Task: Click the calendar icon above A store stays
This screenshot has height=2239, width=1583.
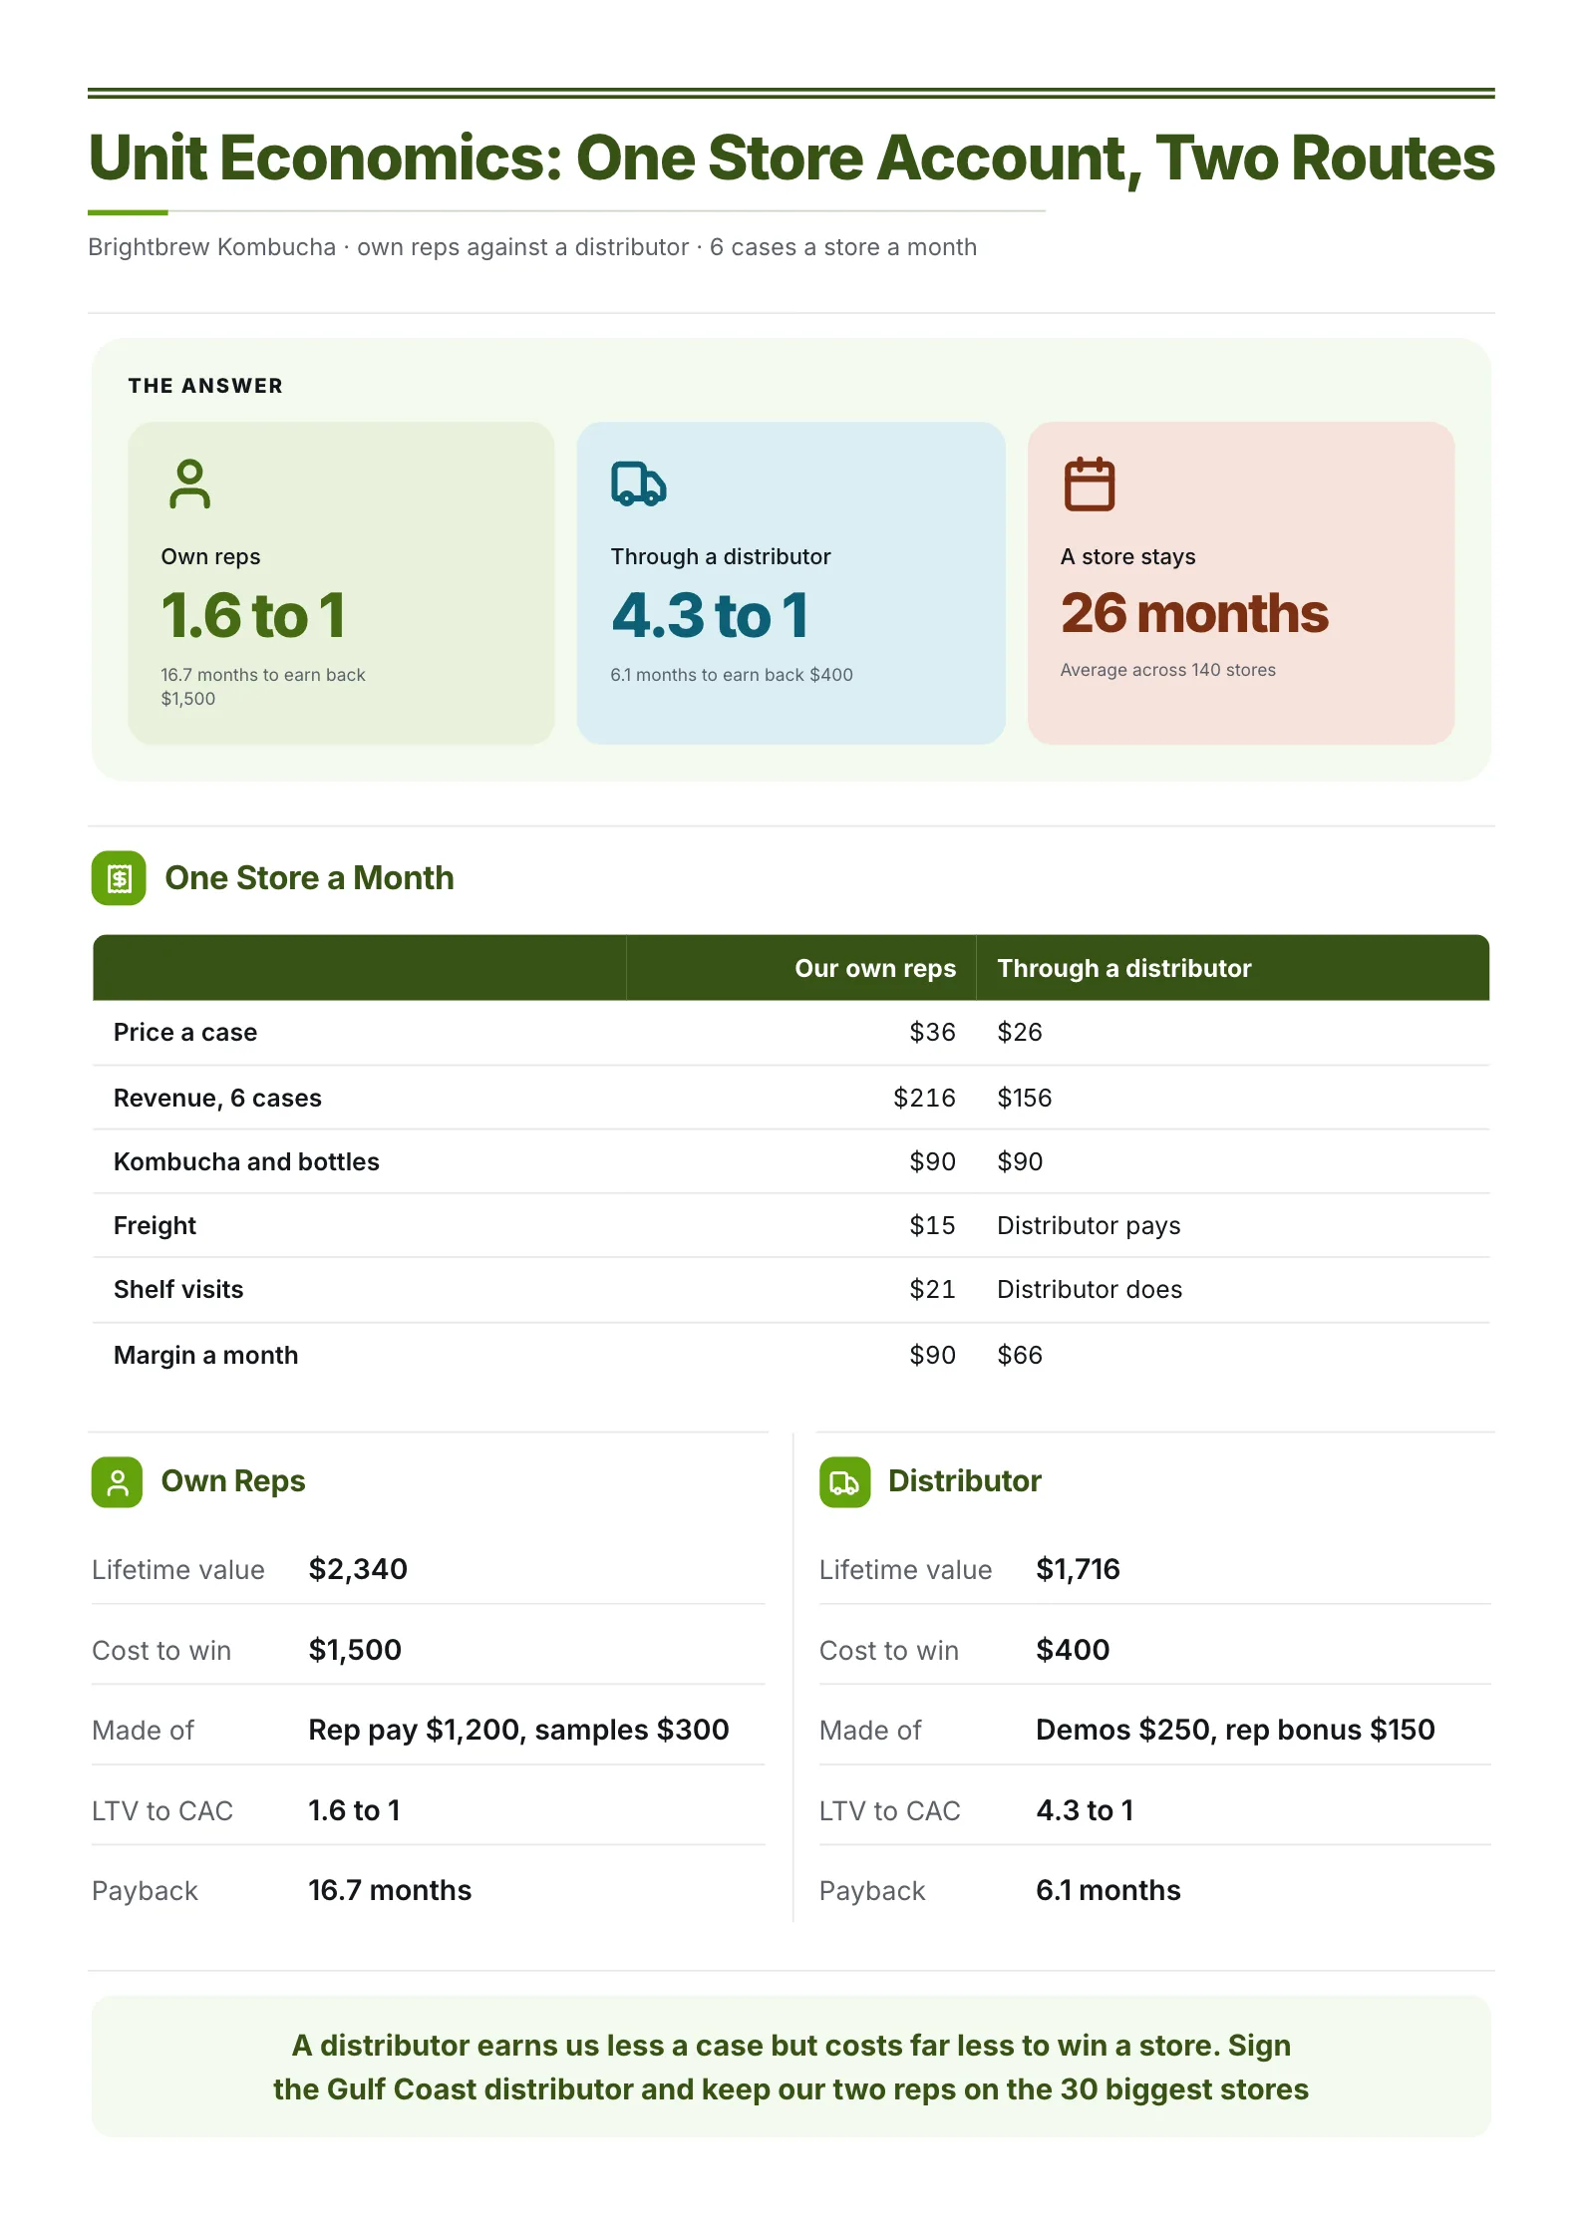Action: tap(1089, 484)
